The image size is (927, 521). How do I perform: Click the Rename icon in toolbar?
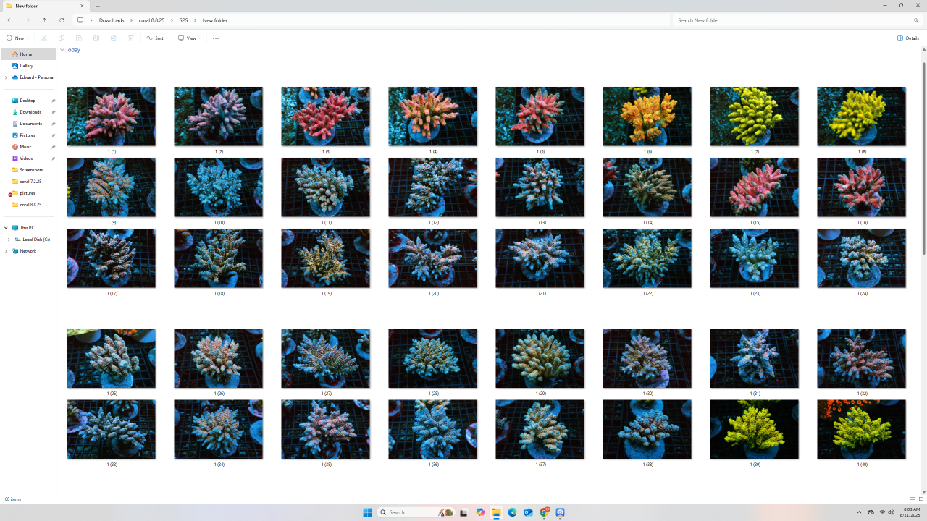[x=96, y=38]
